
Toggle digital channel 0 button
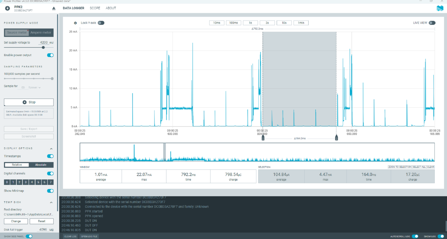7,182
